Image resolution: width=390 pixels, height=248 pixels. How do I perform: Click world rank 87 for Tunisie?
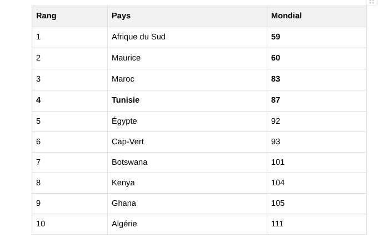click(276, 100)
